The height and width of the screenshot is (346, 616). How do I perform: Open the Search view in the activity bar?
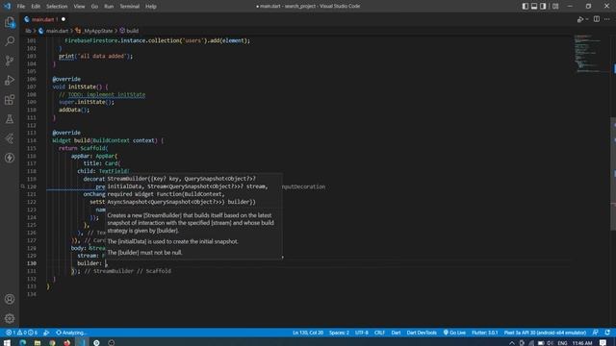(10, 41)
